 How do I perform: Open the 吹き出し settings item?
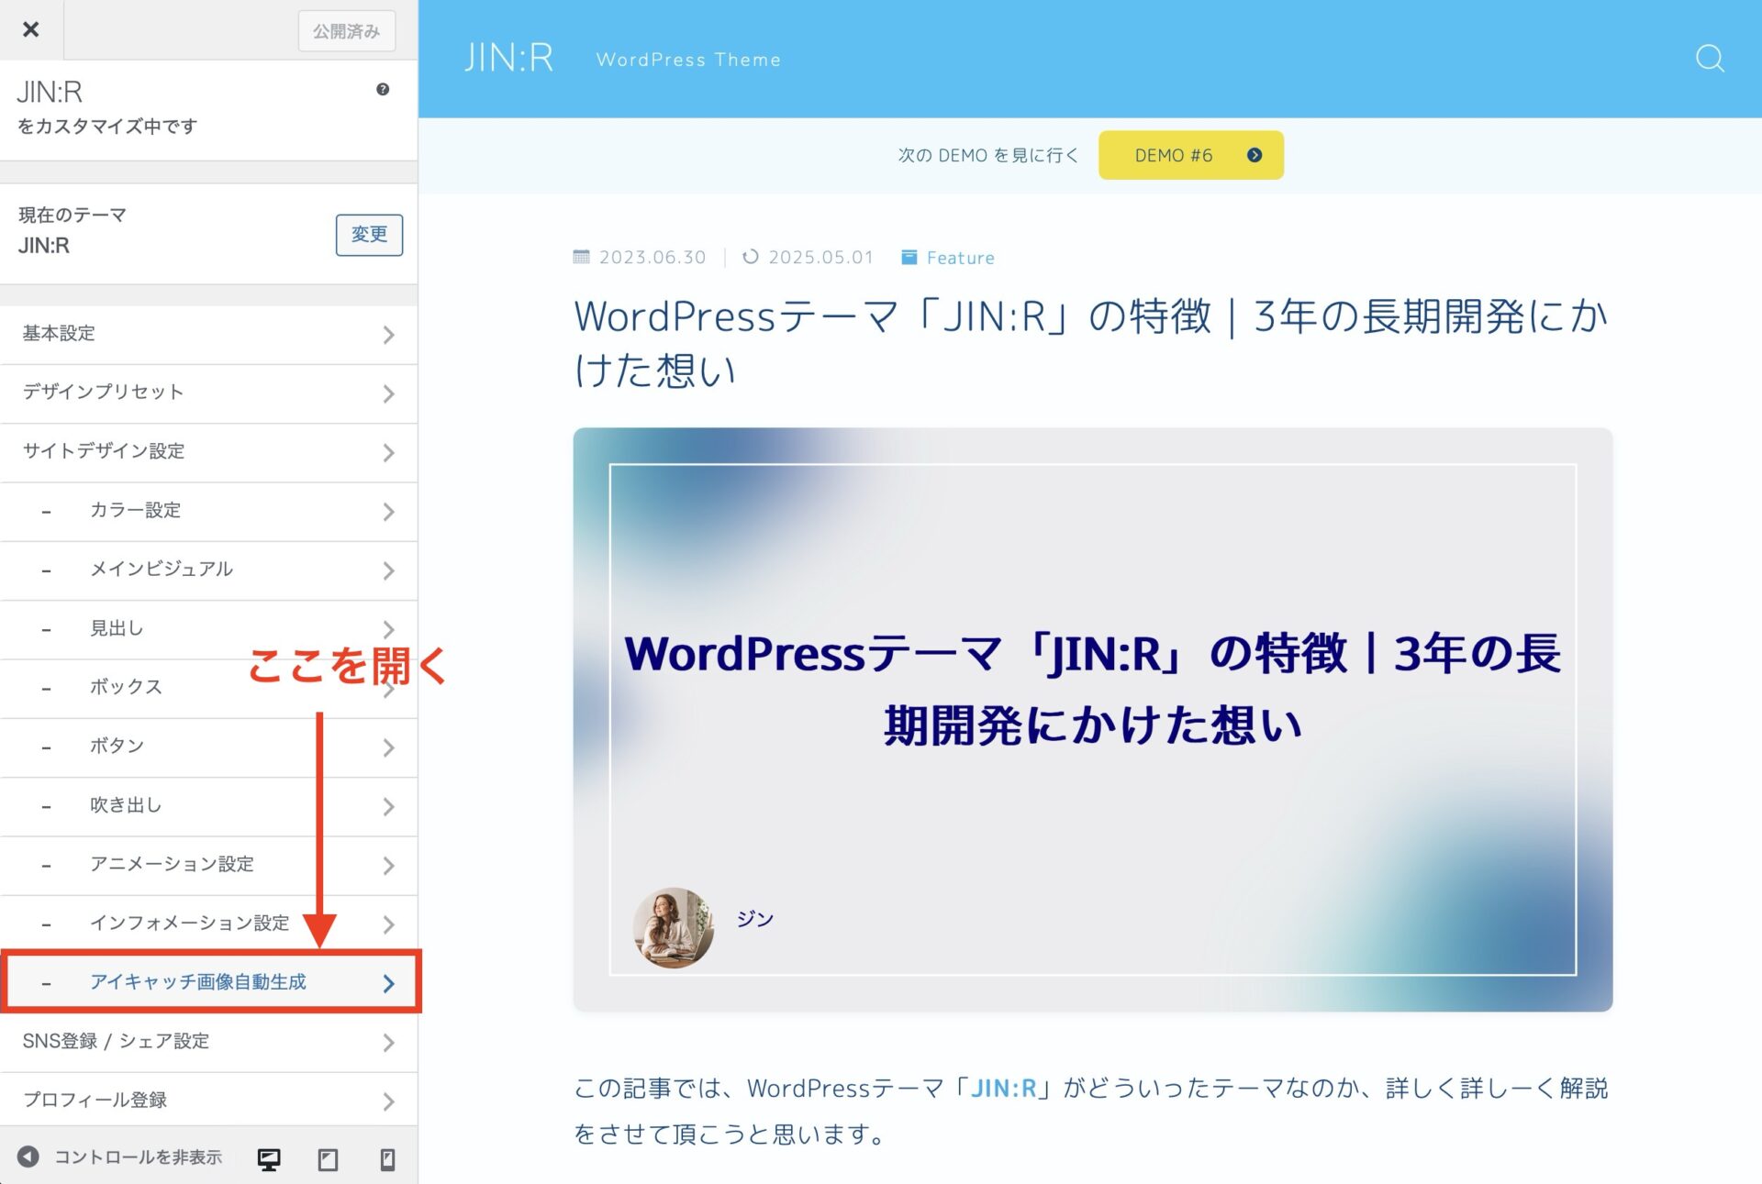click(209, 806)
